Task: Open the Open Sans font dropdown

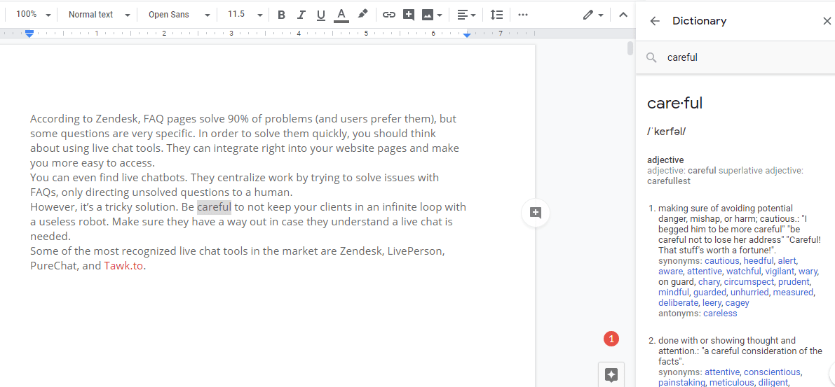Action: 179,15
